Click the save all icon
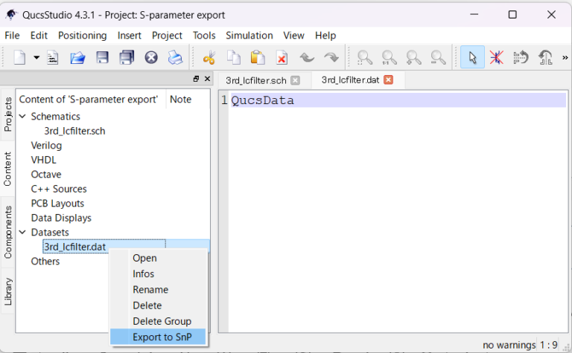 (x=127, y=57)
